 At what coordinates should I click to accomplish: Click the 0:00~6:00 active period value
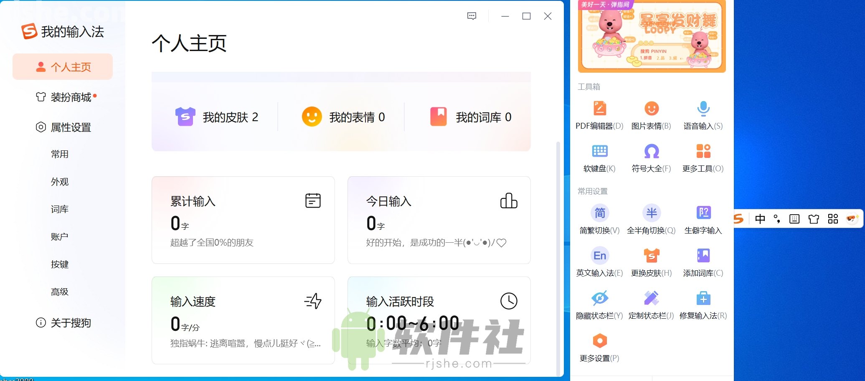(413, 323)
